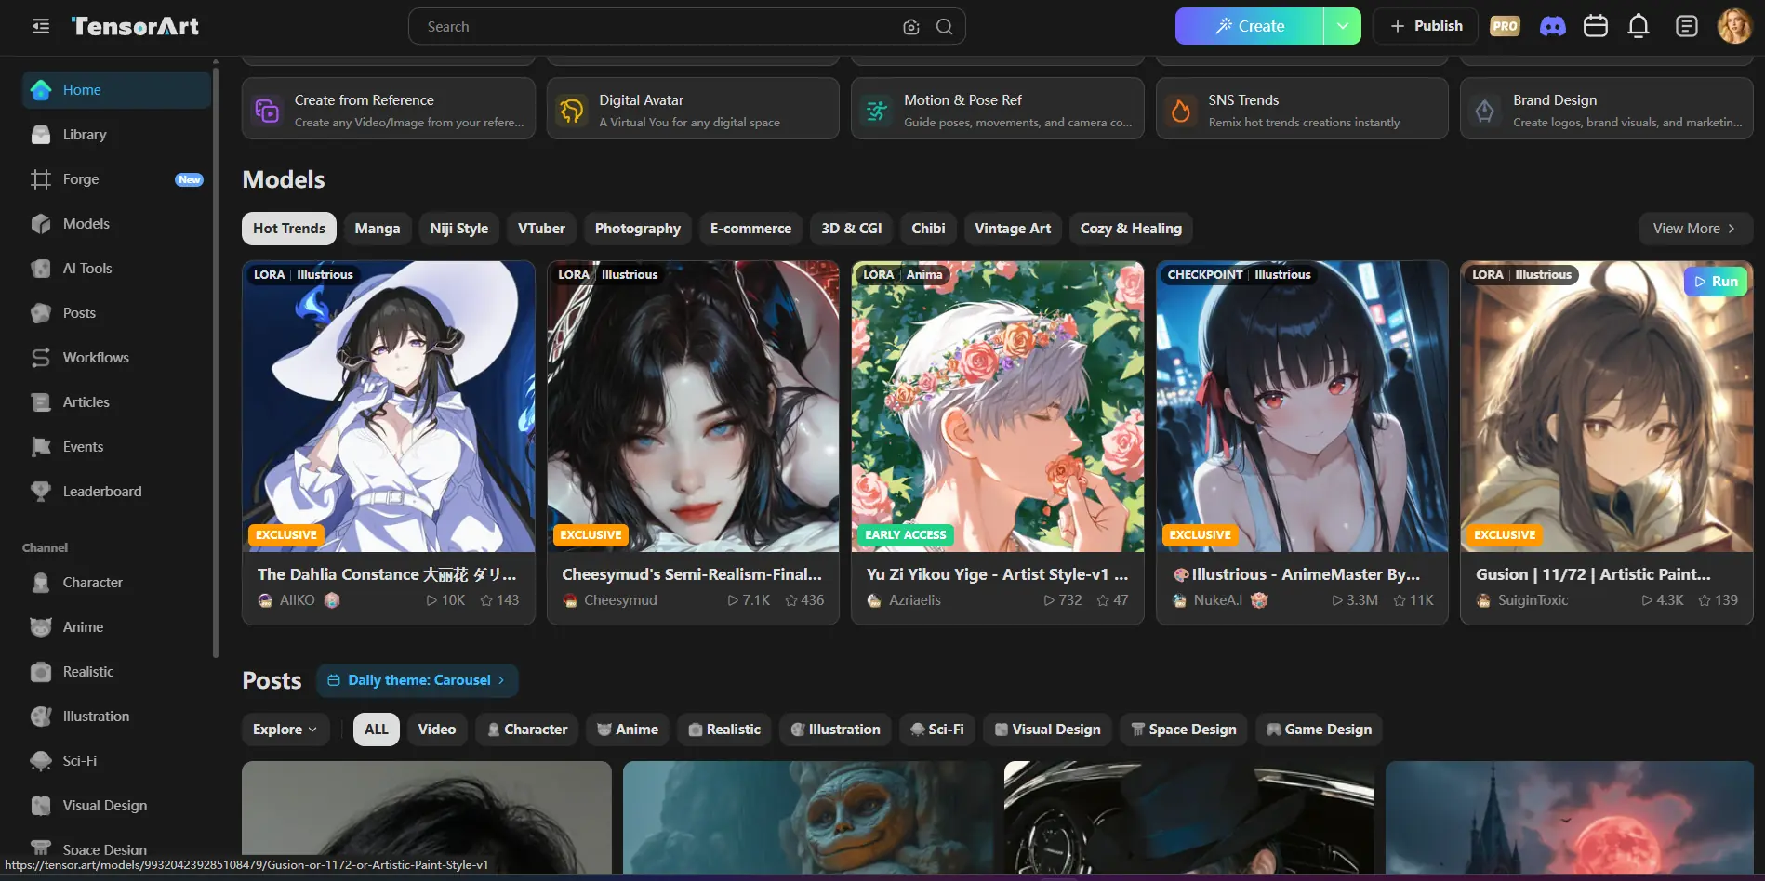
Task: Open AI Tools in the sidebar
Action: [x=116, y=269]
